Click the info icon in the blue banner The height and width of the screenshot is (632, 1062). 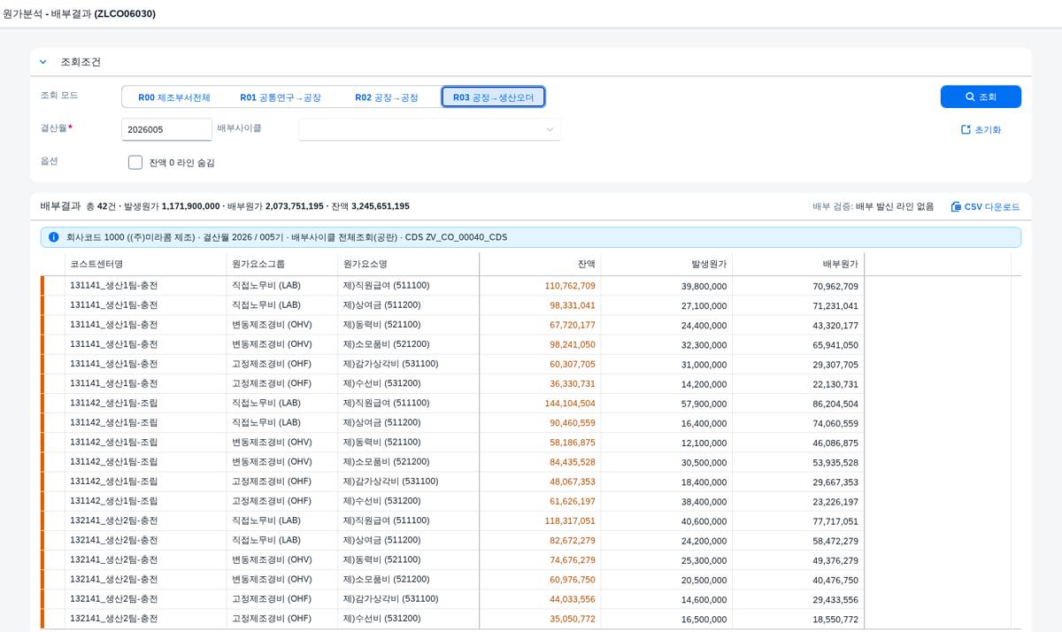[x=54, y=237]
